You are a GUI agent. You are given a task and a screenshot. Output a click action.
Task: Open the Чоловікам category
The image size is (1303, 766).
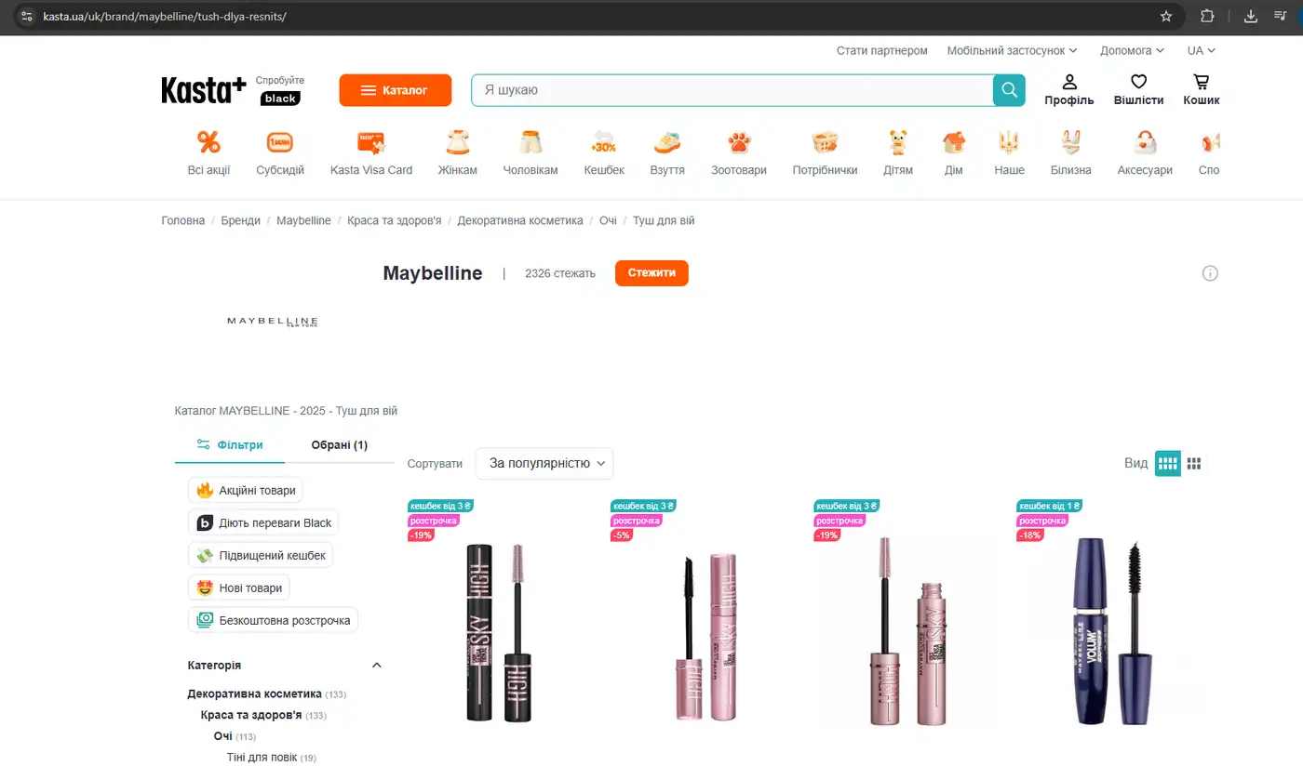tap(531, 153)
